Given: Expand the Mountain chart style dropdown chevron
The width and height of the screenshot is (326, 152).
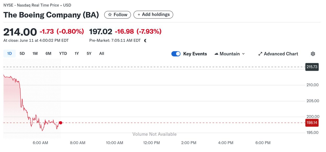Looking at the screenshot, I should (243, 54).
